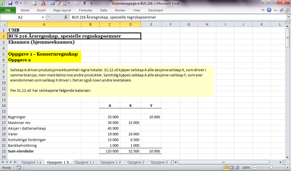This screenshot has height=171, width=291.
Task: Switch to Page Layout view in status bar
Action: (231, 167)
